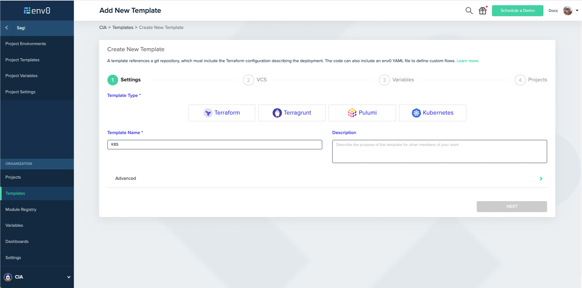Click the step 3 Variables circle

pos(384,80)
